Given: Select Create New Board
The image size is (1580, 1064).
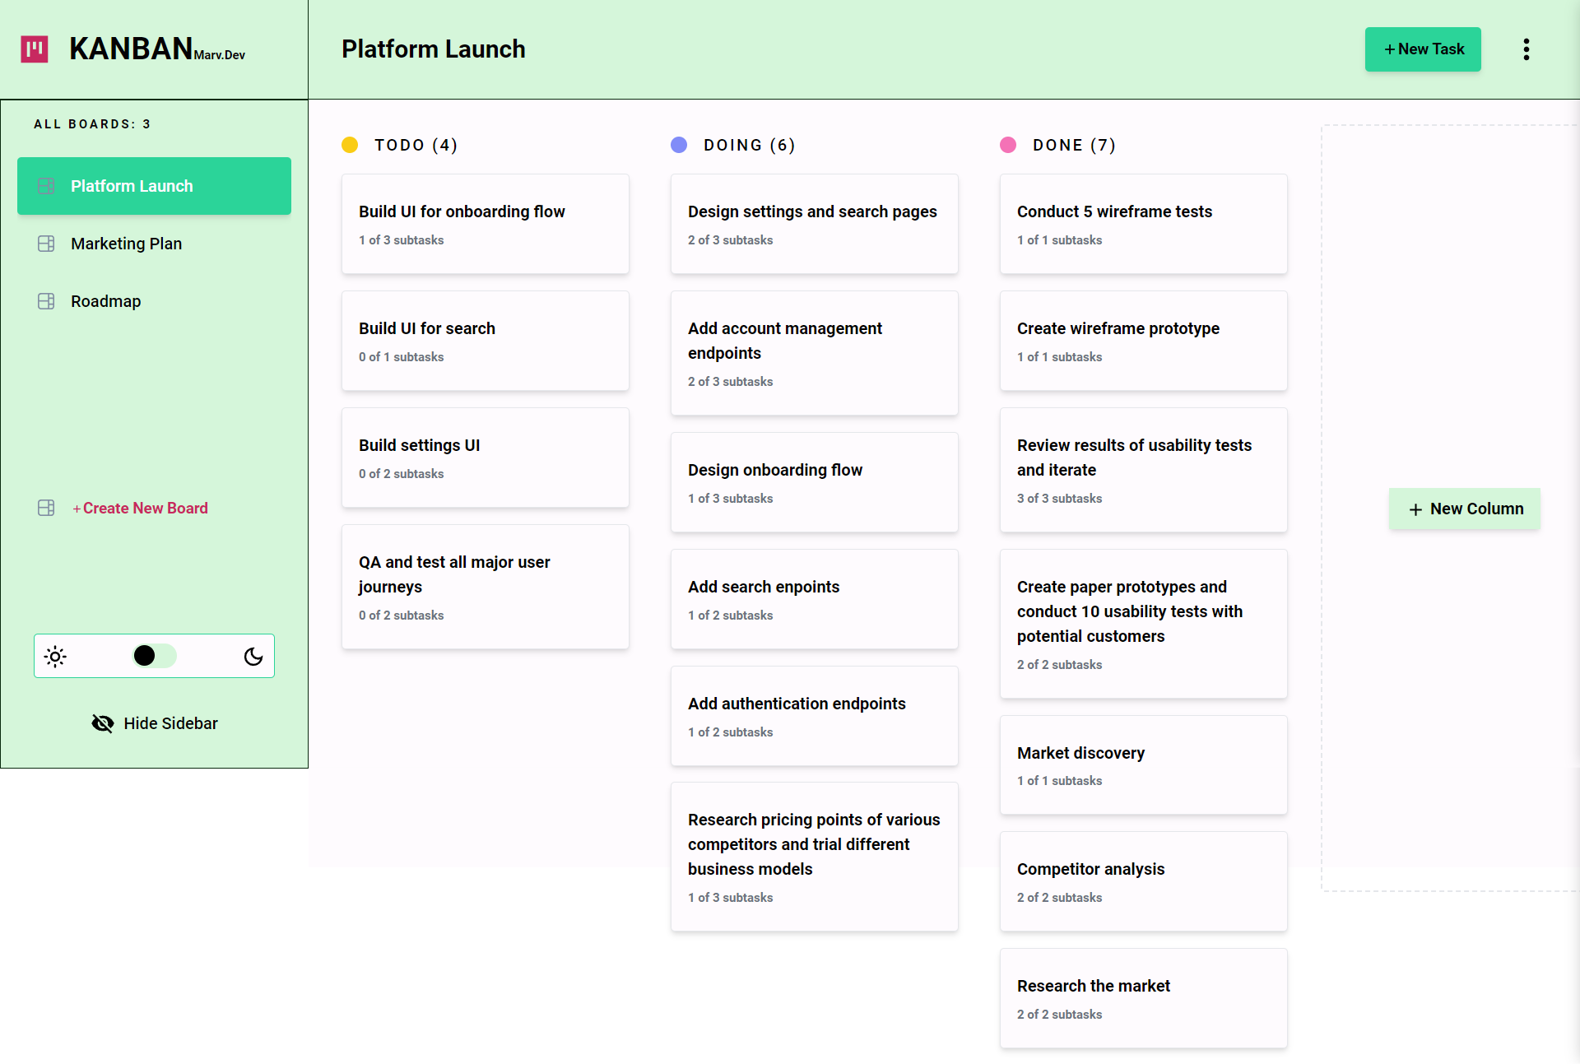Looking at the screenshot, I should (x=140, y=508).
